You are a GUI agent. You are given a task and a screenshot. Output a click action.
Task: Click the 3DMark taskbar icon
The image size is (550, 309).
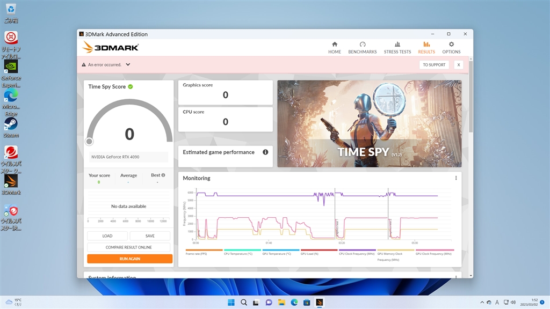click(x=319, y=303)
